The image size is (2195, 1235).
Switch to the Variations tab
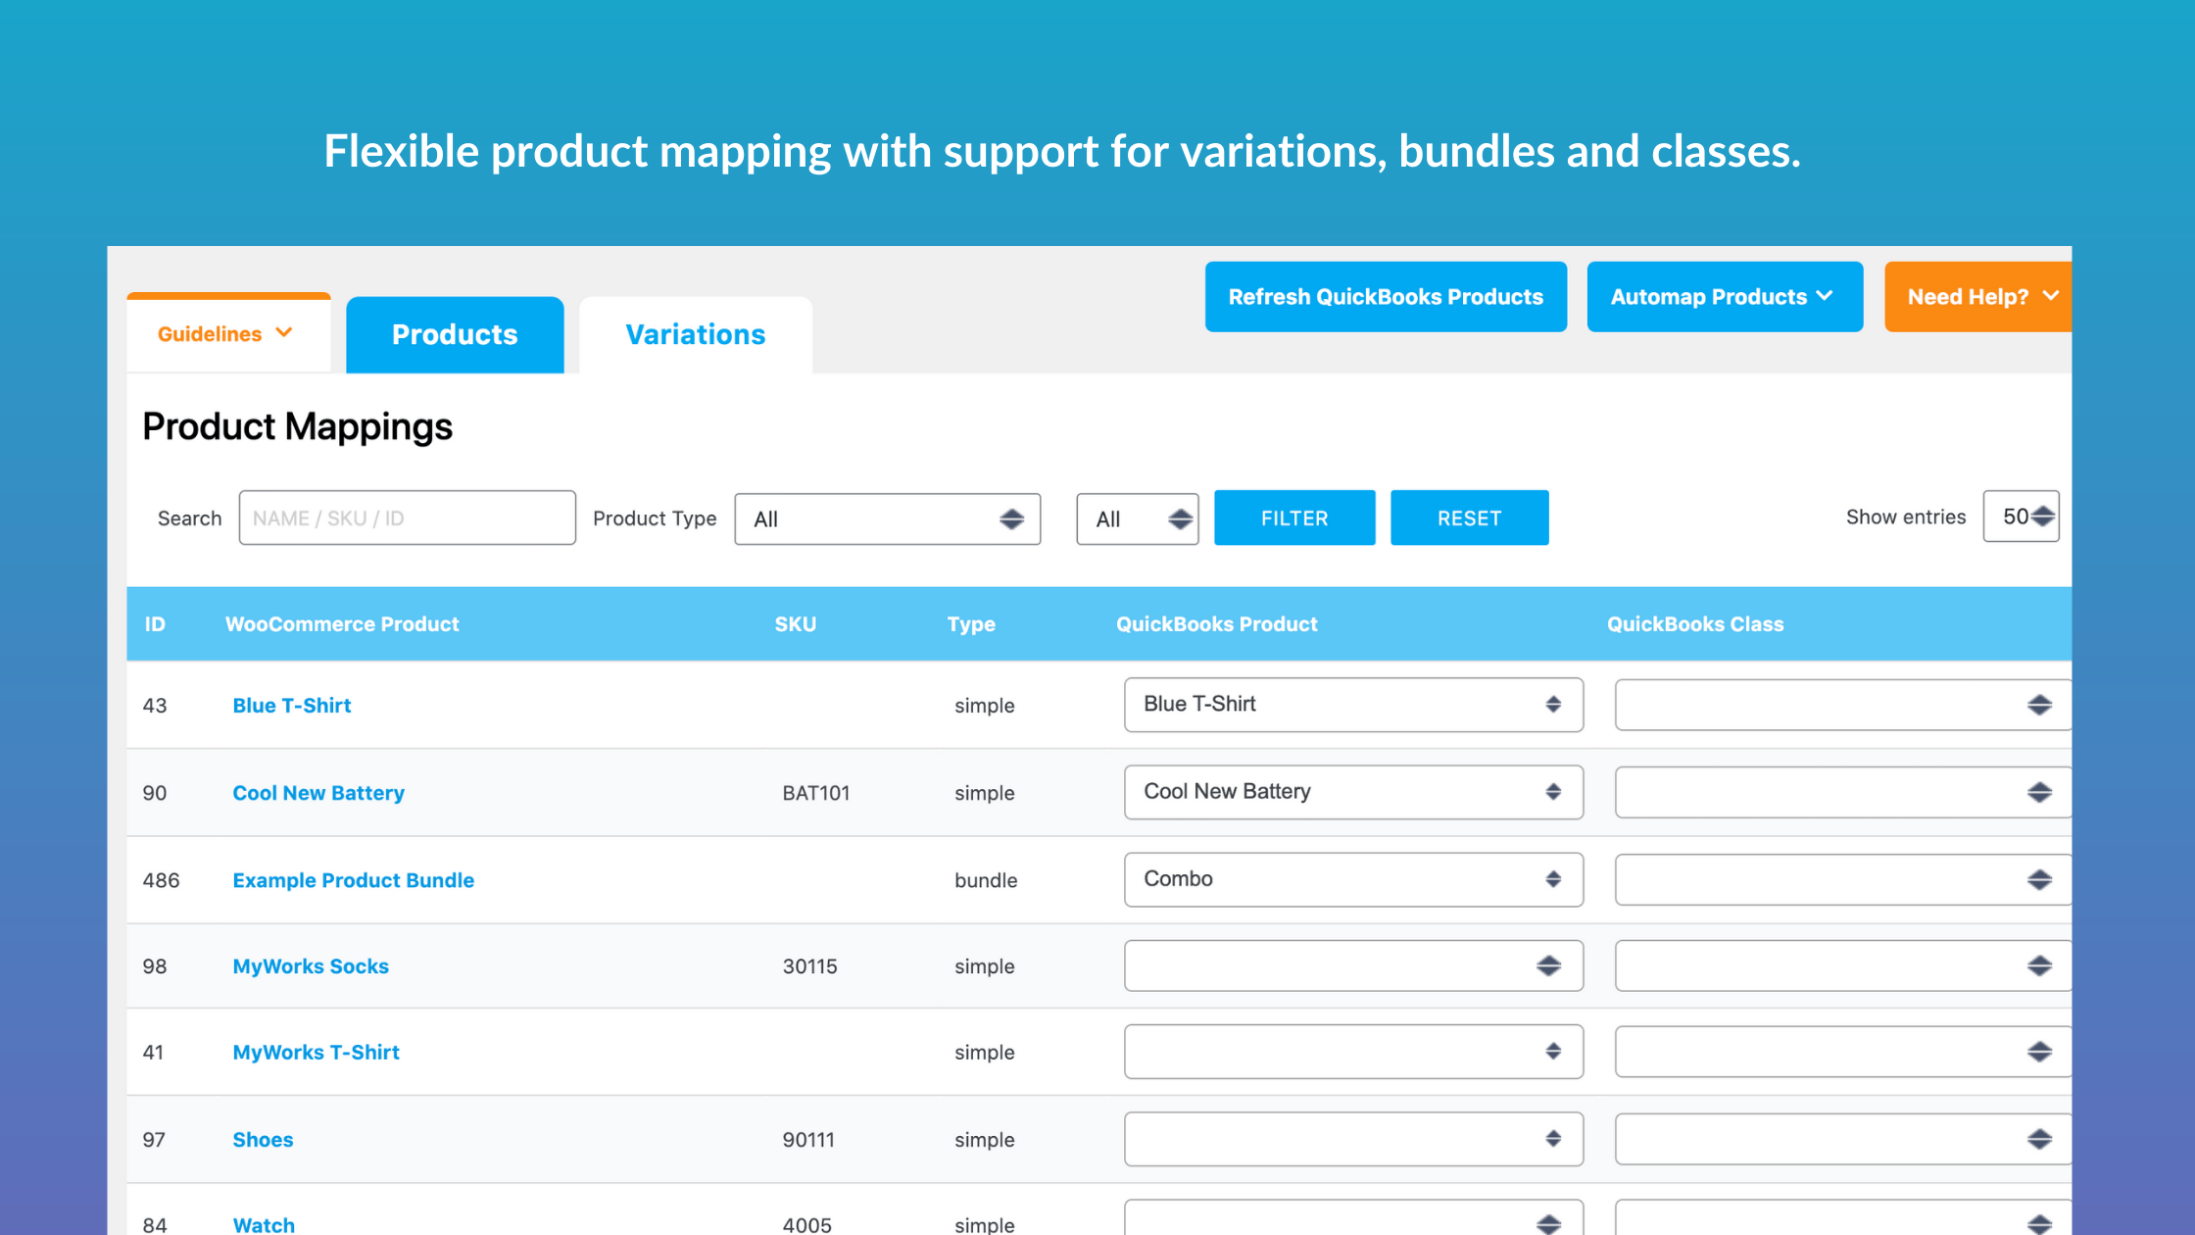tap(695, 335)
